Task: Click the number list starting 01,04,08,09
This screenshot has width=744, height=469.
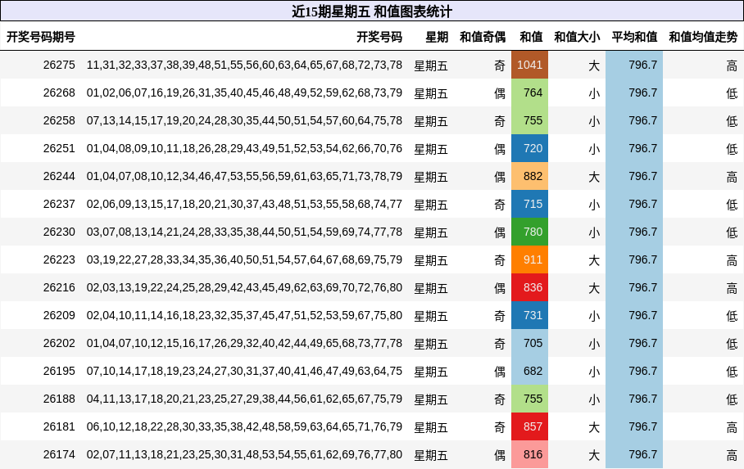Action: point(244,148)
